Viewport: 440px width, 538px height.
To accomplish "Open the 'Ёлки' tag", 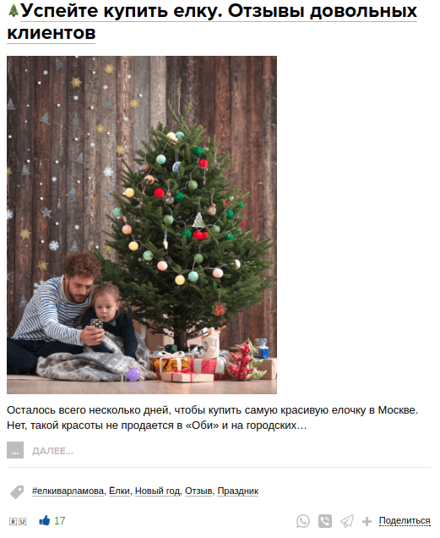I will (x=119, y=491).
